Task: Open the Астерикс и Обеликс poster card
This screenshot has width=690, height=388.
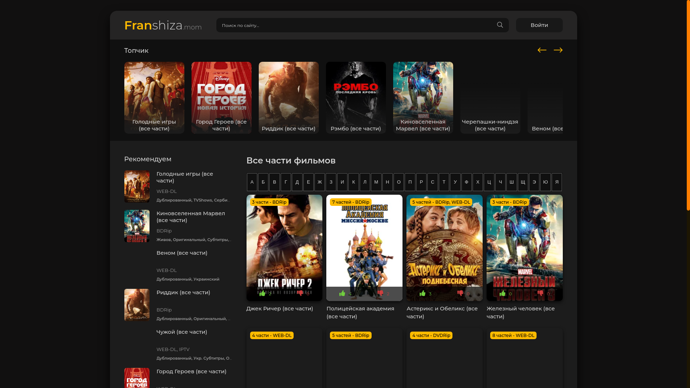Action: click(445, 248)
